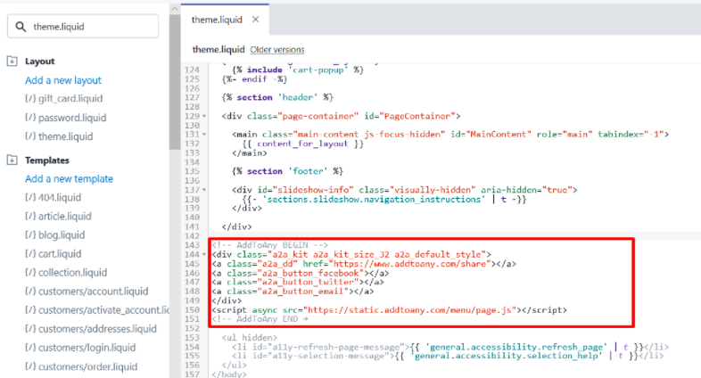This screenshot has width=701, height=378.
Task: Open article.liquid template
Action: [x=64, y=217]
